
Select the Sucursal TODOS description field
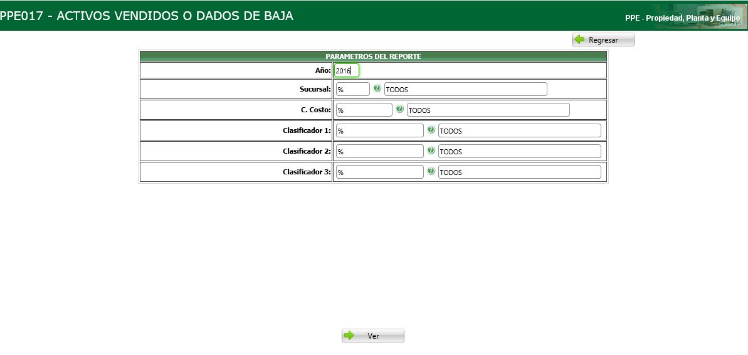coord(466,89)
